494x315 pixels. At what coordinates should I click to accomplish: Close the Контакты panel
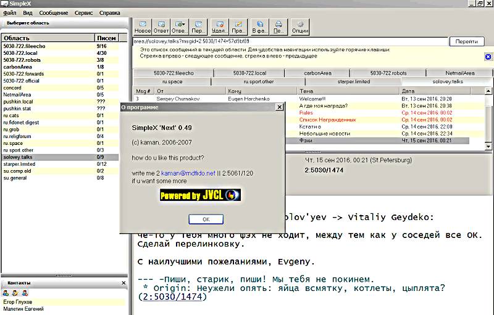click(x=124, y=283)
